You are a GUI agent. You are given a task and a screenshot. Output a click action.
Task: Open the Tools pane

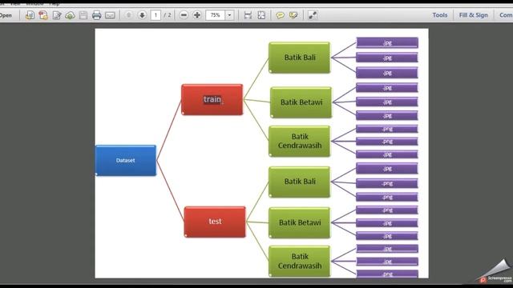pos(440,15)
